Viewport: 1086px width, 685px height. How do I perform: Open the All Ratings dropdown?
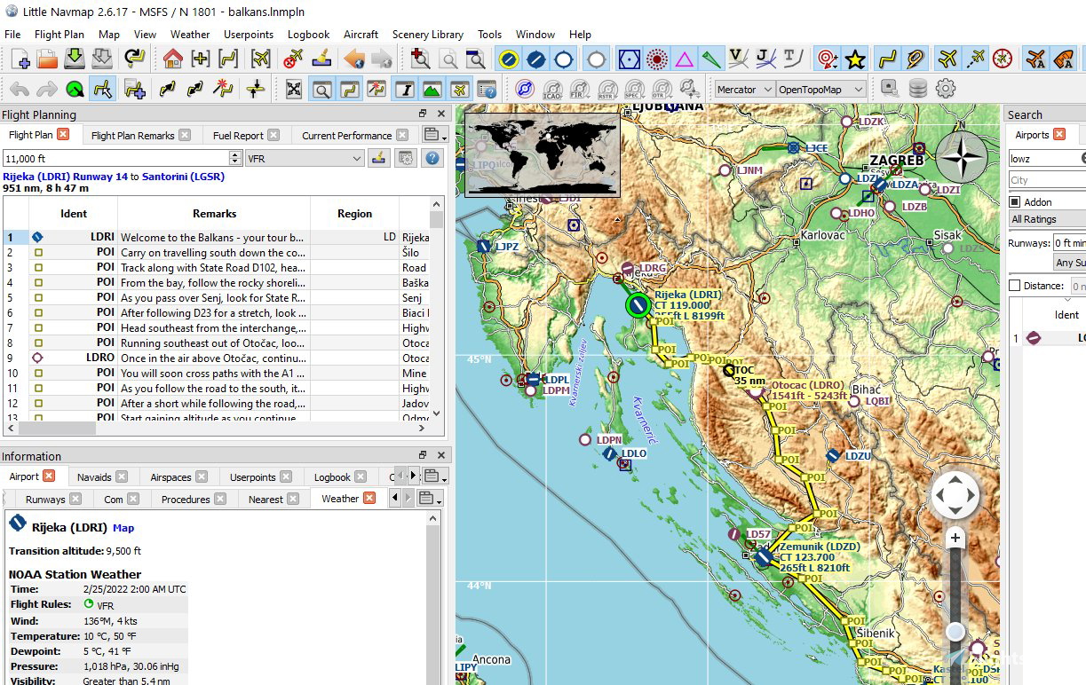coord(1047,218)
